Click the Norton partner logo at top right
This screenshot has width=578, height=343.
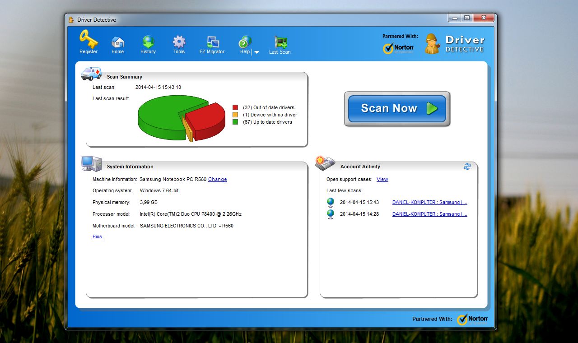click(x=397, y=48)
